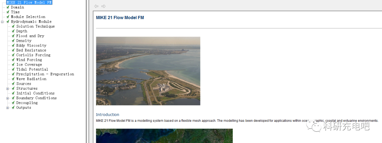
Task: Click green checkmark beside Depth
Action: [x=13, y=31]
